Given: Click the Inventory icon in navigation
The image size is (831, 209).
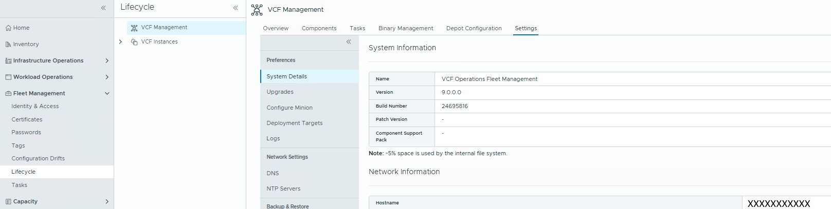Looking at the screenshot, I should 8,45.
